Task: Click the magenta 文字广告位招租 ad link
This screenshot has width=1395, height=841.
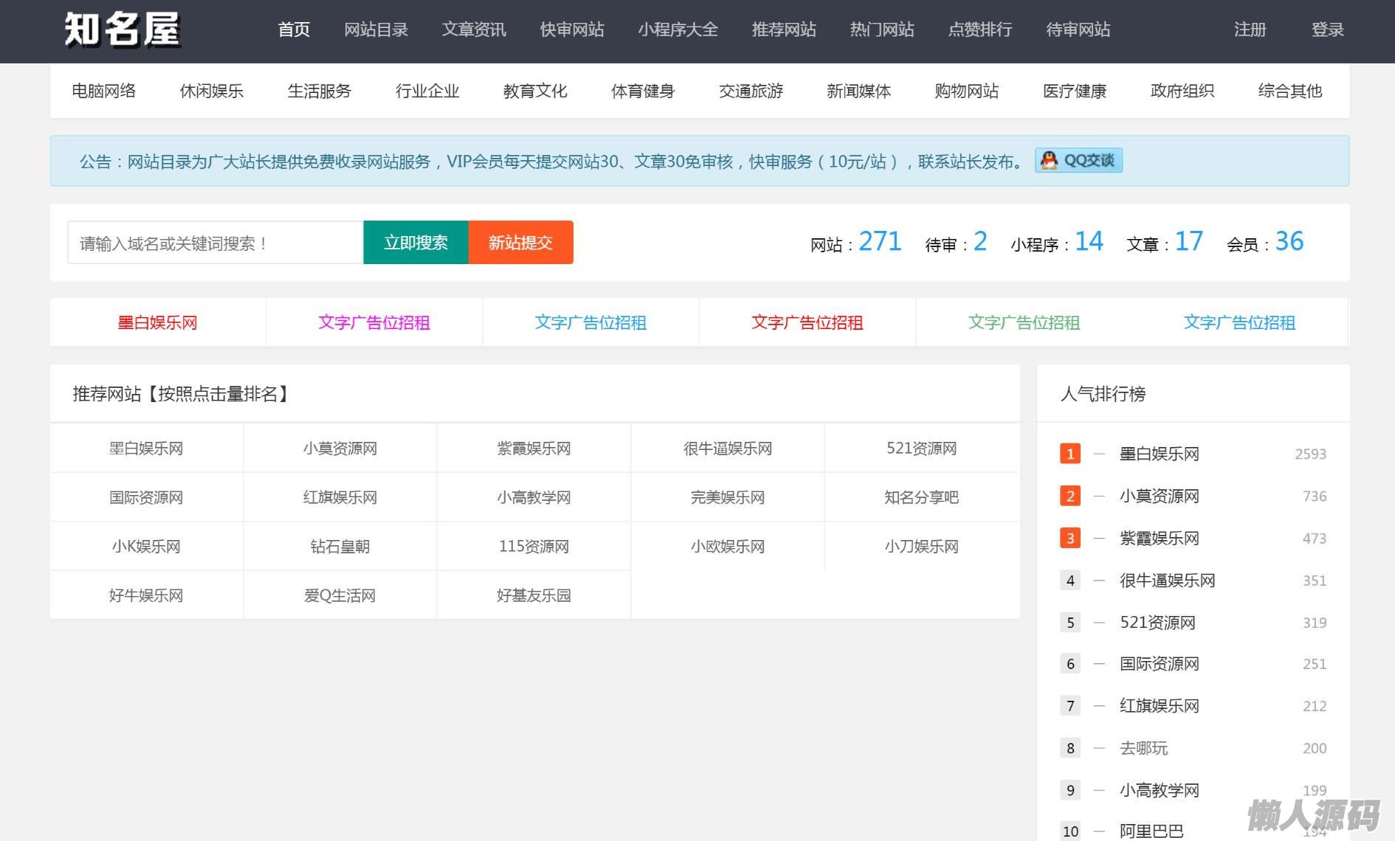Action: click(373, 322)
